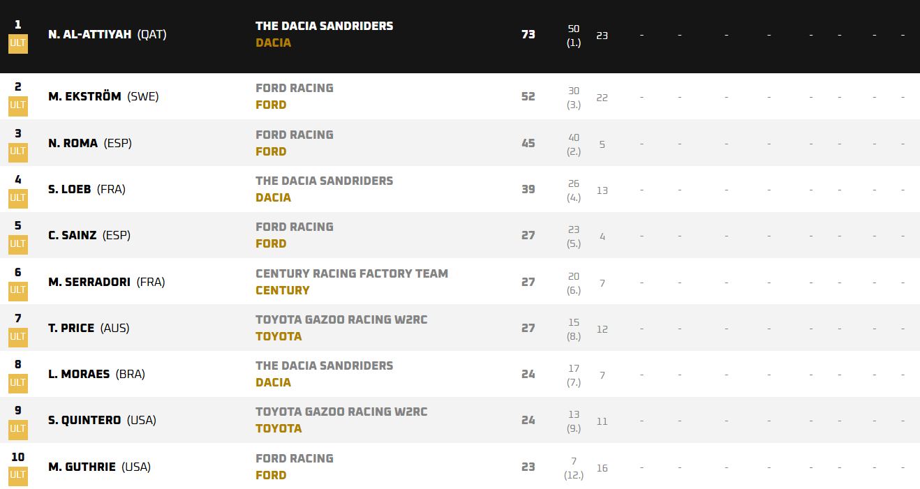Viewport: 920px width, 489px height.
Task: Click Ford manufacturer label in N. Roma's row
Action: coord(271,151)
